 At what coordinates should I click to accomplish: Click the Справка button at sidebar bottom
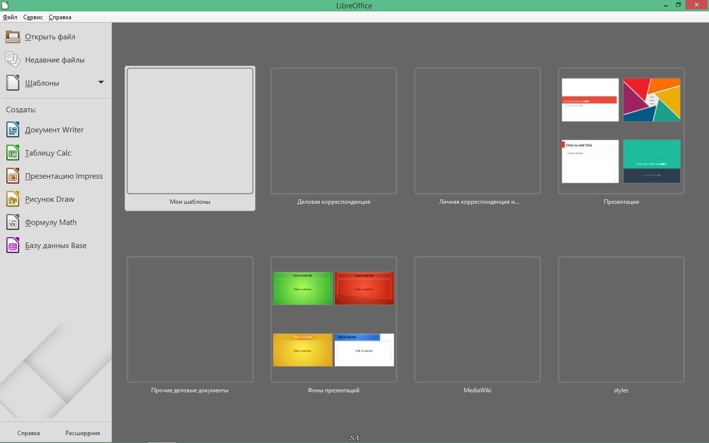29,433
